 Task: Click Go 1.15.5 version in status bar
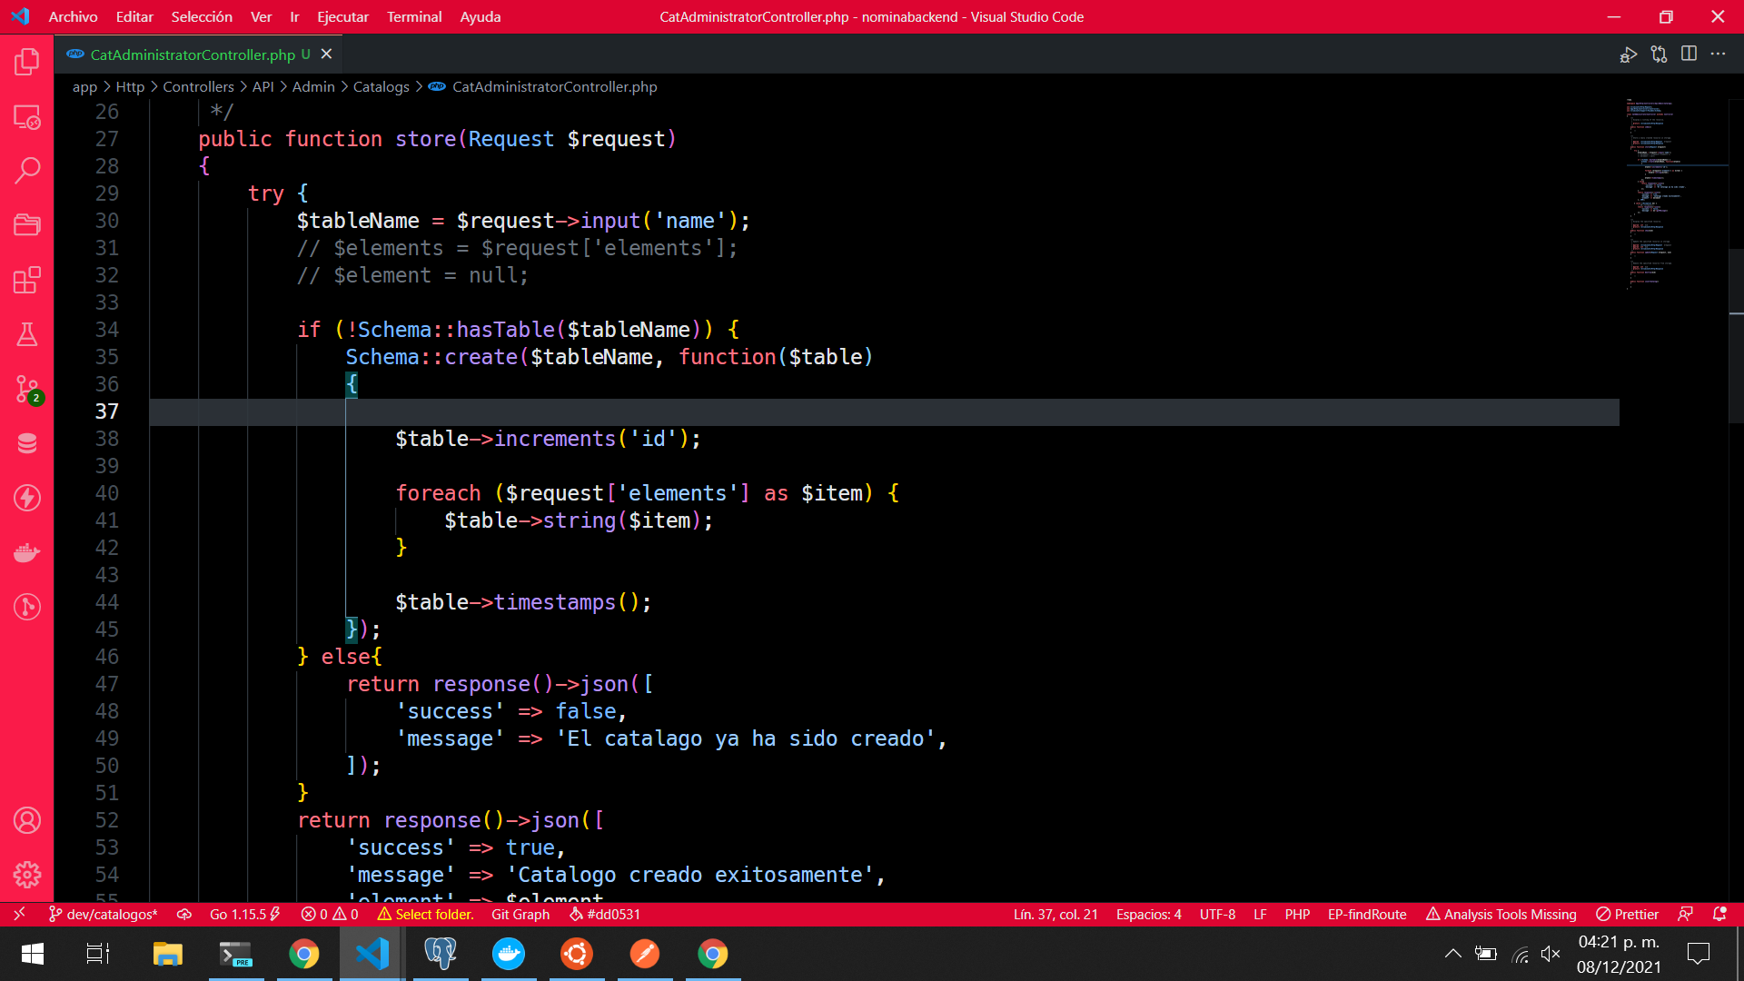(x=244, y=915)
